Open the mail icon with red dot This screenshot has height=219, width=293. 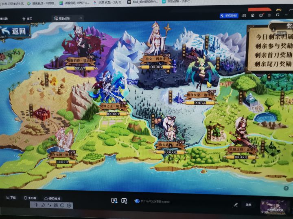261,15
